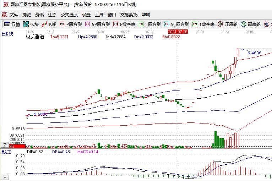Click the 1.6000 low price label

click(41, 114)
